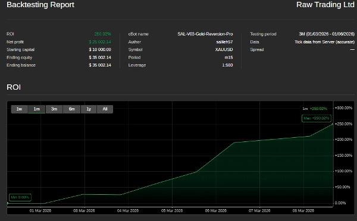The width and height of the screenshot is (357, 221).
Task: Click the 01 Mar 2026 axis label
Action: tap(40, 211)
